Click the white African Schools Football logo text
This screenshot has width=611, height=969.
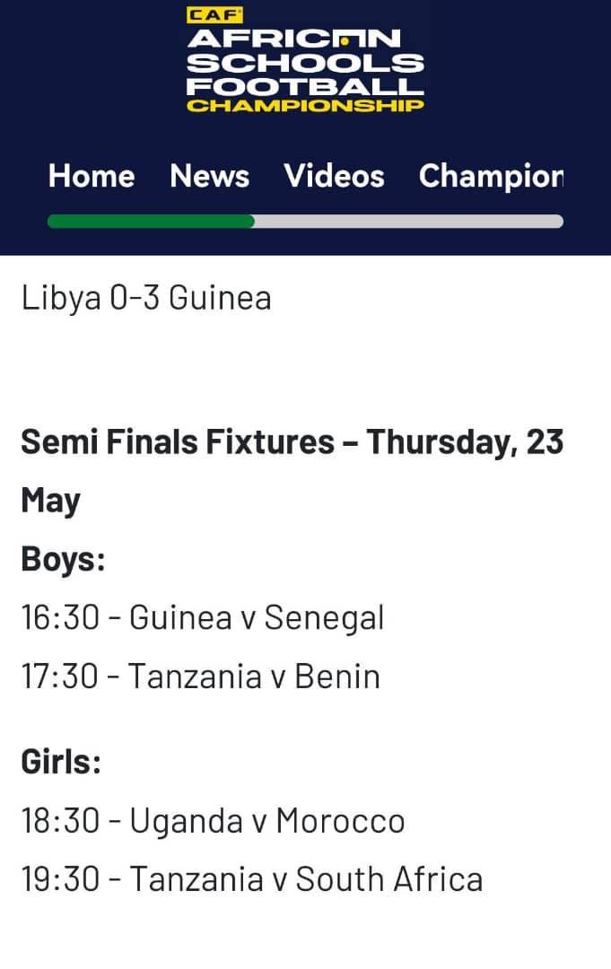tap(305, 63)
